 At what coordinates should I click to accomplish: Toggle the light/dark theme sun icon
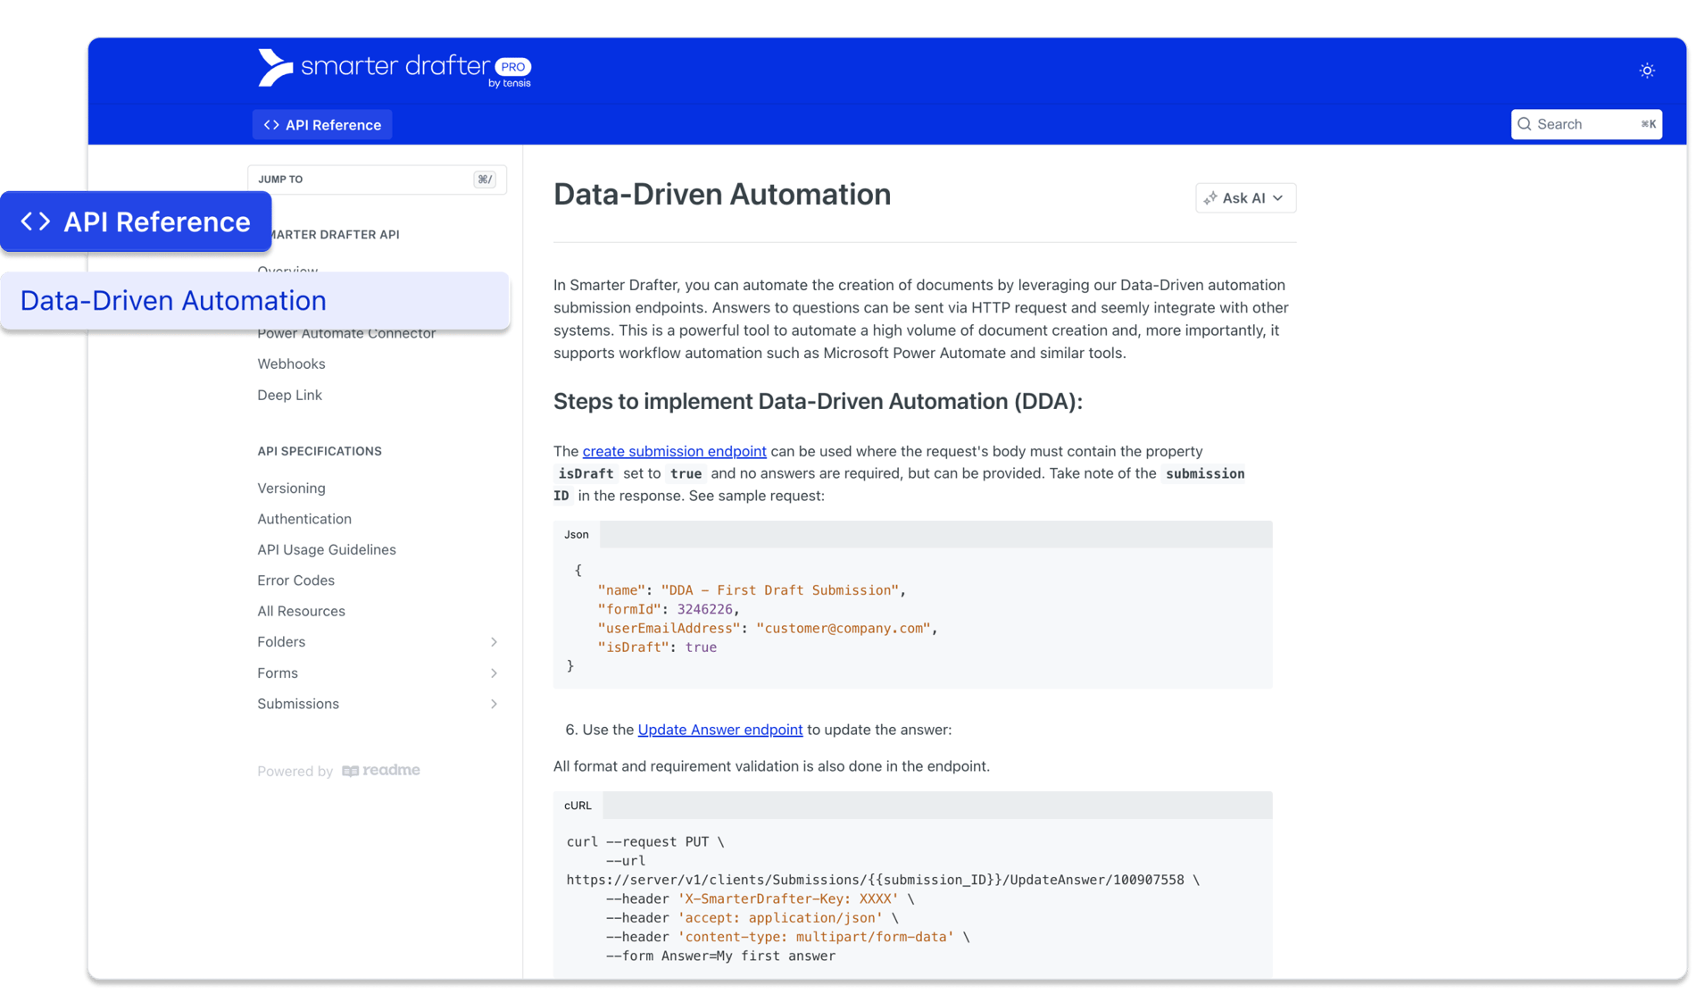pyautogui.click(x=1647, y=70)
